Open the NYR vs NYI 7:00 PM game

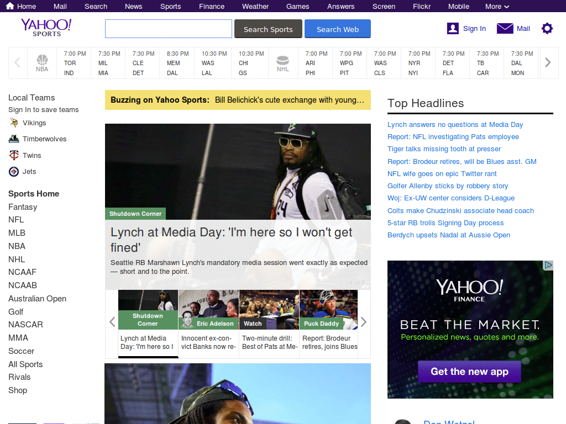418,63
